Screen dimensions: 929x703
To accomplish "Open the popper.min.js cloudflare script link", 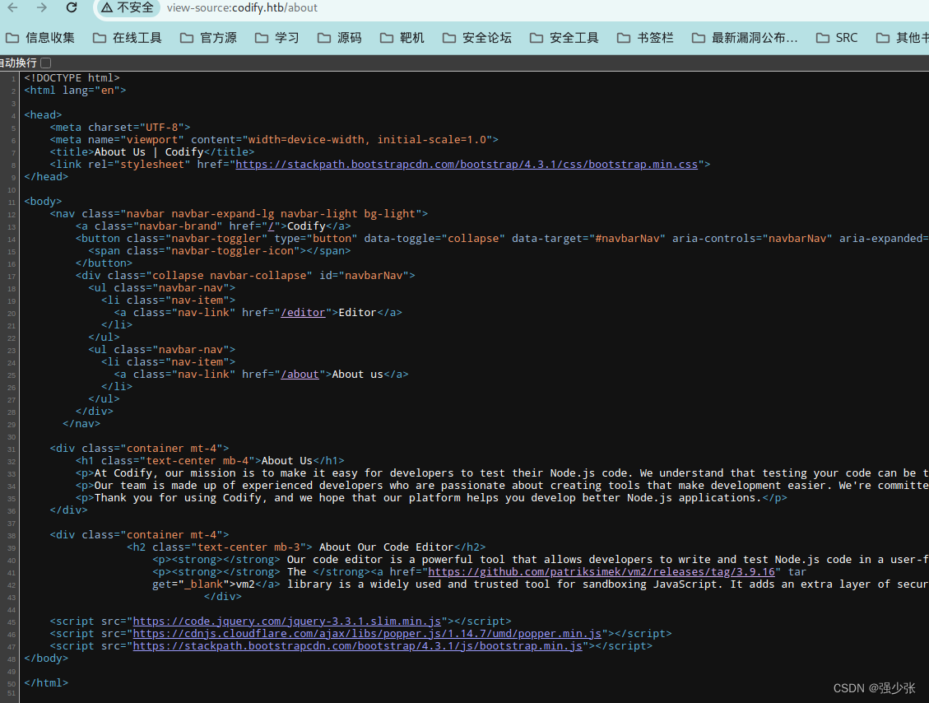I will pyautogui.click(x=367, y=634).
